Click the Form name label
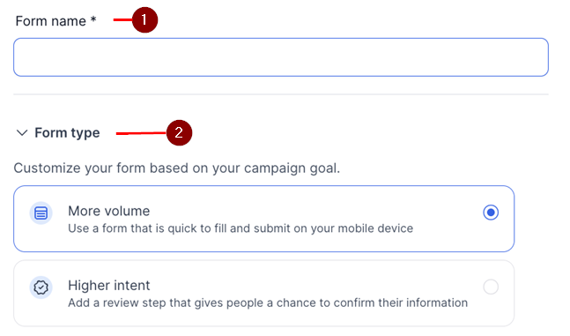 (50, 21)
